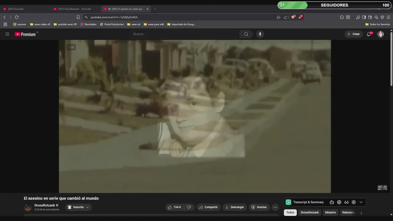Click the robot icon in Transcript & Summary
The image size is (393, 221).
[x=332, y=202]
